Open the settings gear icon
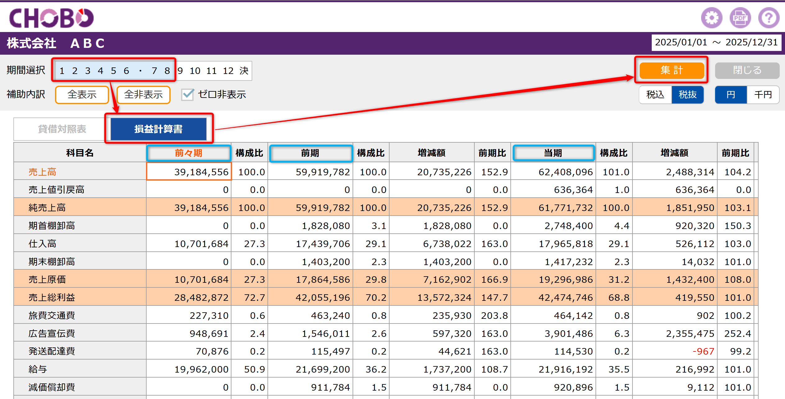Image resolution: width=785 pixels, height=399 pixels. (711, 18)
